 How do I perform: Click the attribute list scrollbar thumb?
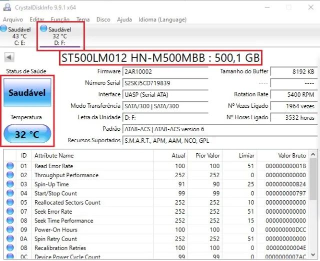click(313, 179)
